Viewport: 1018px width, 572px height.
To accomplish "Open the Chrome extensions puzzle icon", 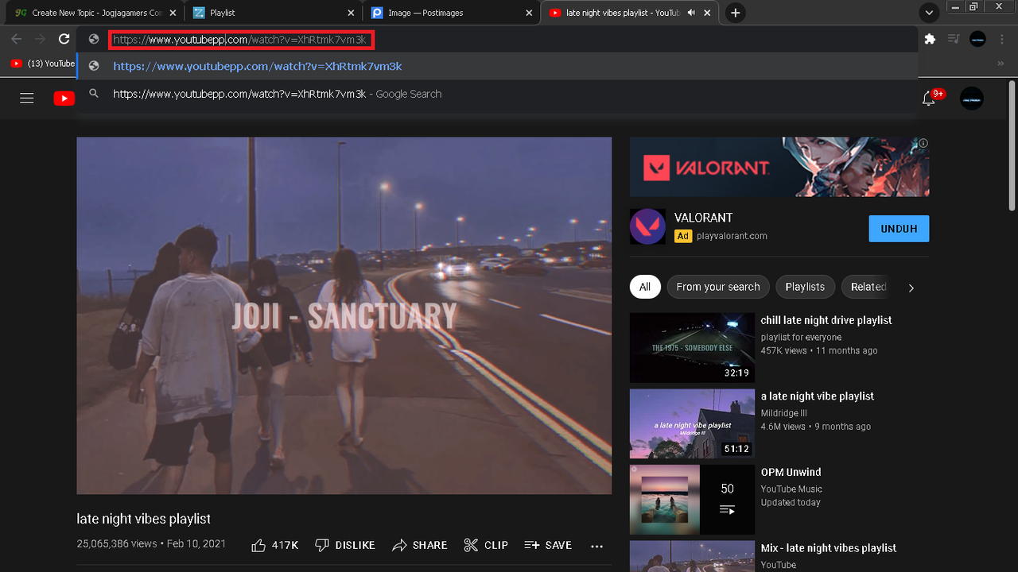I will click(930, 39).
